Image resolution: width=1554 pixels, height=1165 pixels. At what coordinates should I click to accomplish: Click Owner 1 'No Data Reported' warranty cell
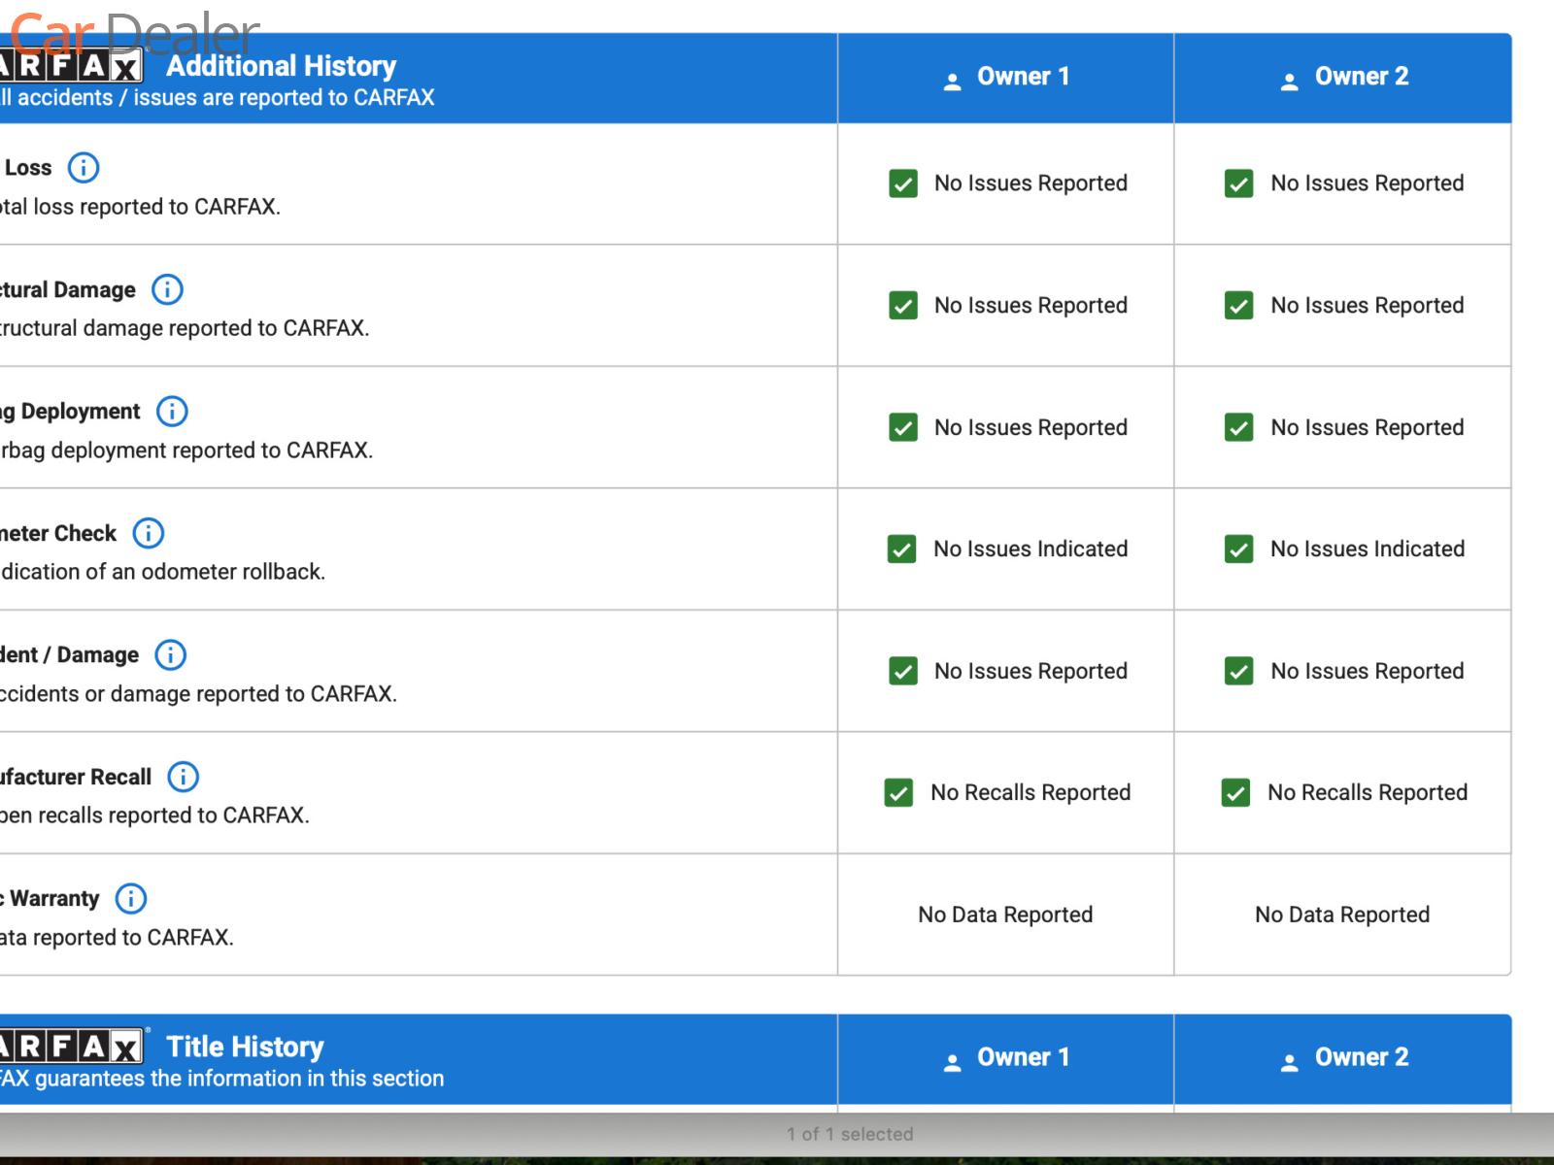pos(1005,915)
